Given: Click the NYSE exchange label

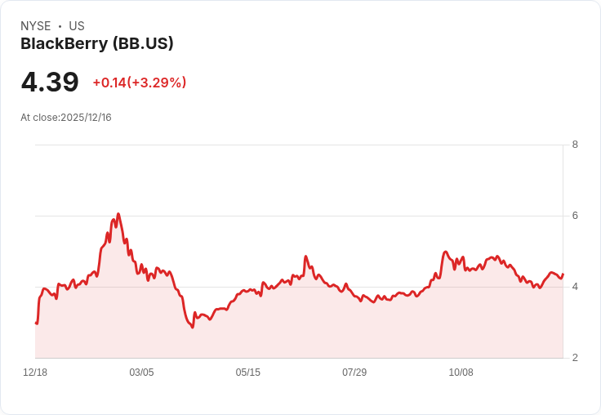Looking at the screenshot, I should 36,26.
